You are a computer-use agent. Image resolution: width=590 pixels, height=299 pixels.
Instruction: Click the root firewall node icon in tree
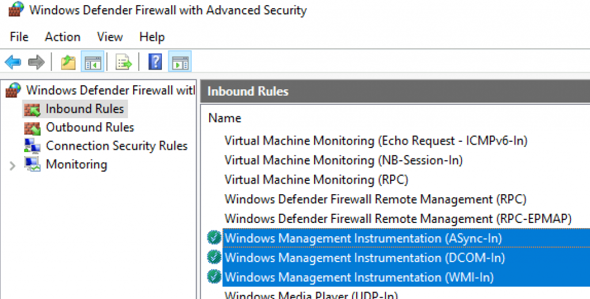pyautogui.click(x=13, y=90)
